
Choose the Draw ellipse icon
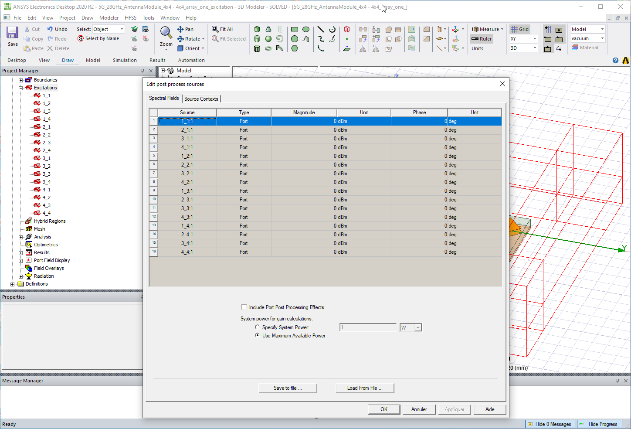point(306,29)
